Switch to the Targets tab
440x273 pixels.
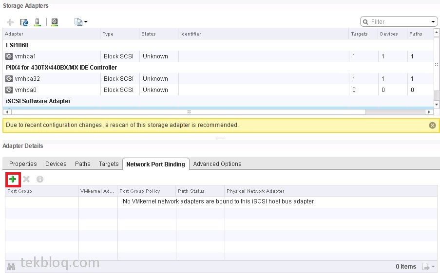coord(109,164)
